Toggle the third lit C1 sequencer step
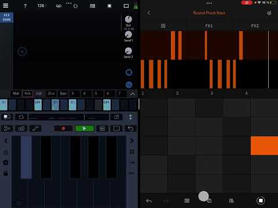The height and width of the screenshot is (208, 278). click(72, 105)
